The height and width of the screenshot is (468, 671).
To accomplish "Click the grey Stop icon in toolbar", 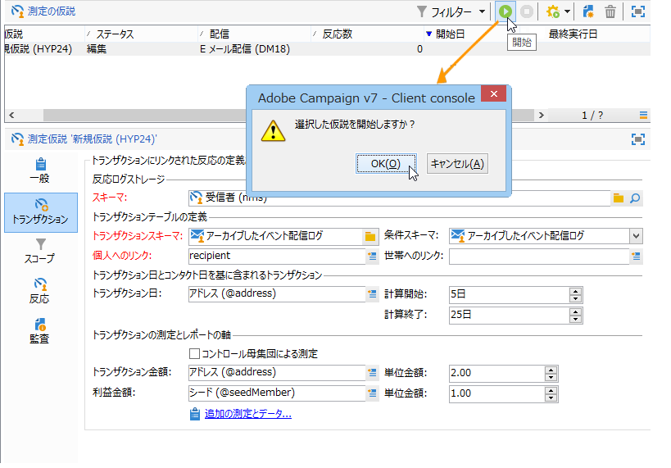I will tap(526, 11).
